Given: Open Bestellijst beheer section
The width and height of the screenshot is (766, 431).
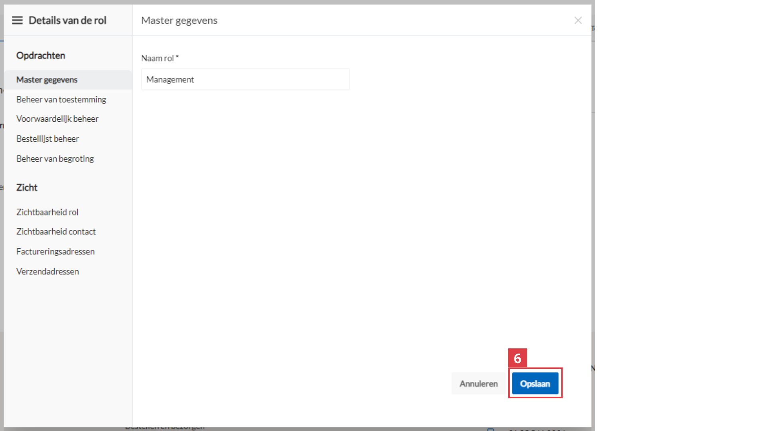Looking at the screenshot, I should point(47,139).
